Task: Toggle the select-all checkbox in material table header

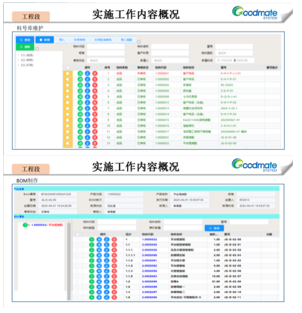Action: click(68, 68)
